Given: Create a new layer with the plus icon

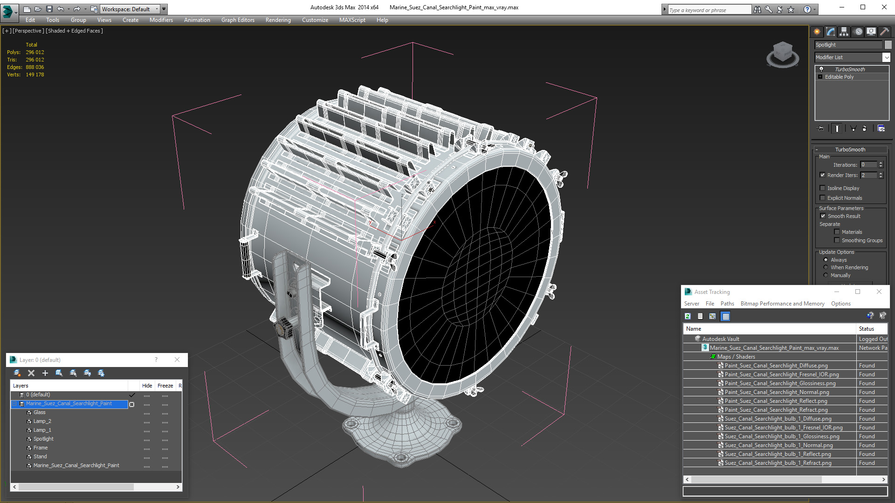Looking at the screenshot, I should (x=45, y=373).
